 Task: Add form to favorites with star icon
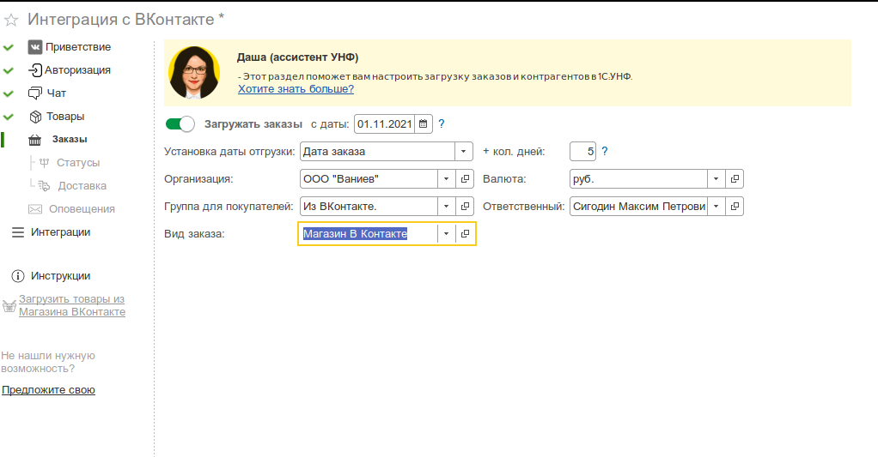(x=11, y=20)
